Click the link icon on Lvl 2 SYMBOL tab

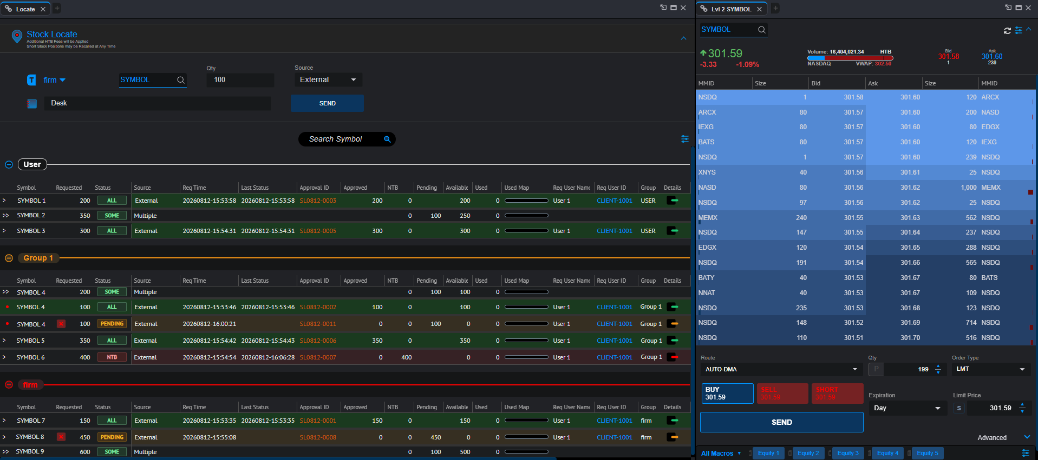pyautogui.click(x=704, y=9)
